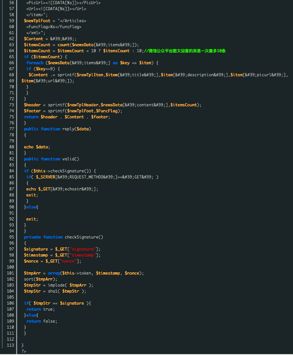Click line number 95 in the gutter

tap(11, 237)
